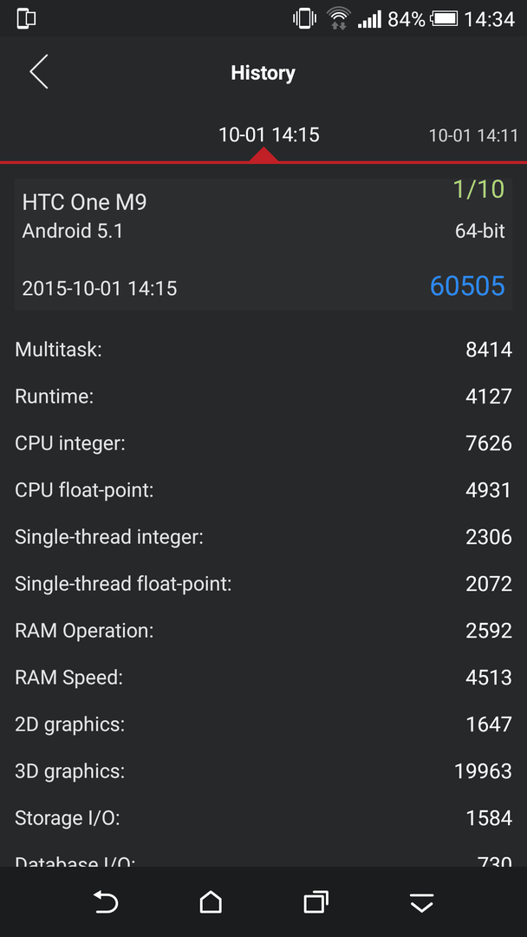Image resolution: width=527 pixels, height=937 pixels.
Task: Tap the Wi-Fi status bar icon
Action: pyautogui.click(x=339, y=18)
